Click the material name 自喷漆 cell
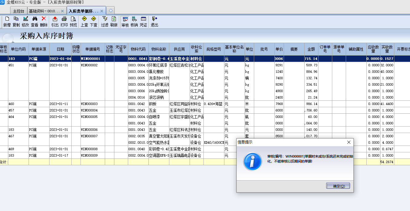This screenshot has width=410, height=211. (x=159, y=117)
